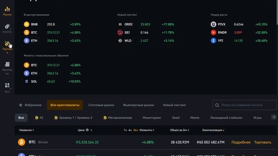Image resolution: width=278 pixels, height=156 pixels.
Task: Switch to Фьючерсные рынки tab
Action: 139,105
